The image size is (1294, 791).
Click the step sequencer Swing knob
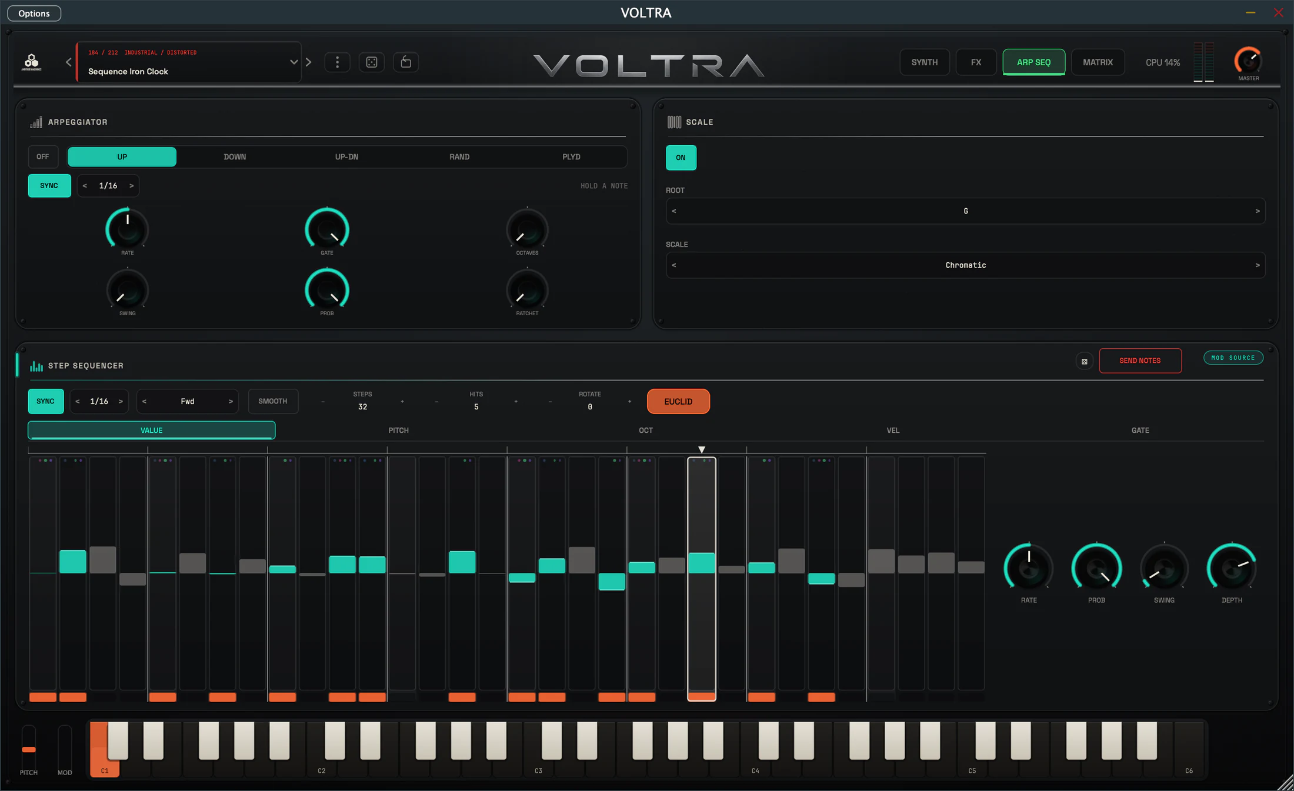pos(1164,568)
